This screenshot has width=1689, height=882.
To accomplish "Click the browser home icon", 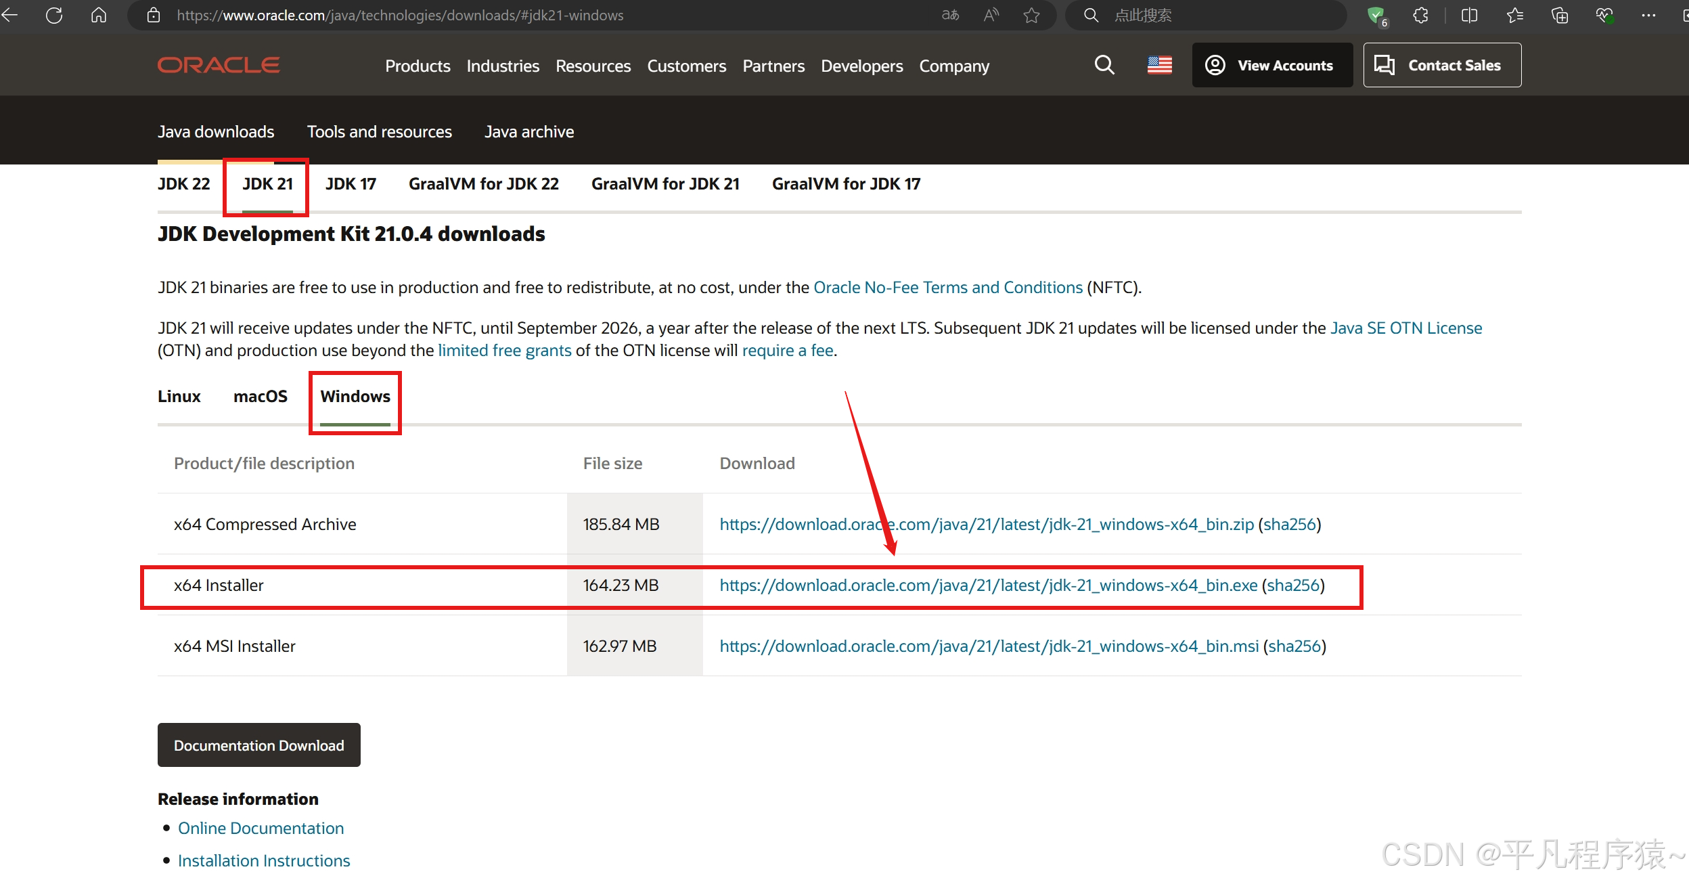I will coord(99,15).
